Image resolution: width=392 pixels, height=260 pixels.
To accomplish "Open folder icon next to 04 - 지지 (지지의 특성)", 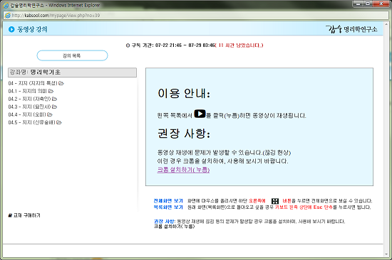I will (61, 83).
